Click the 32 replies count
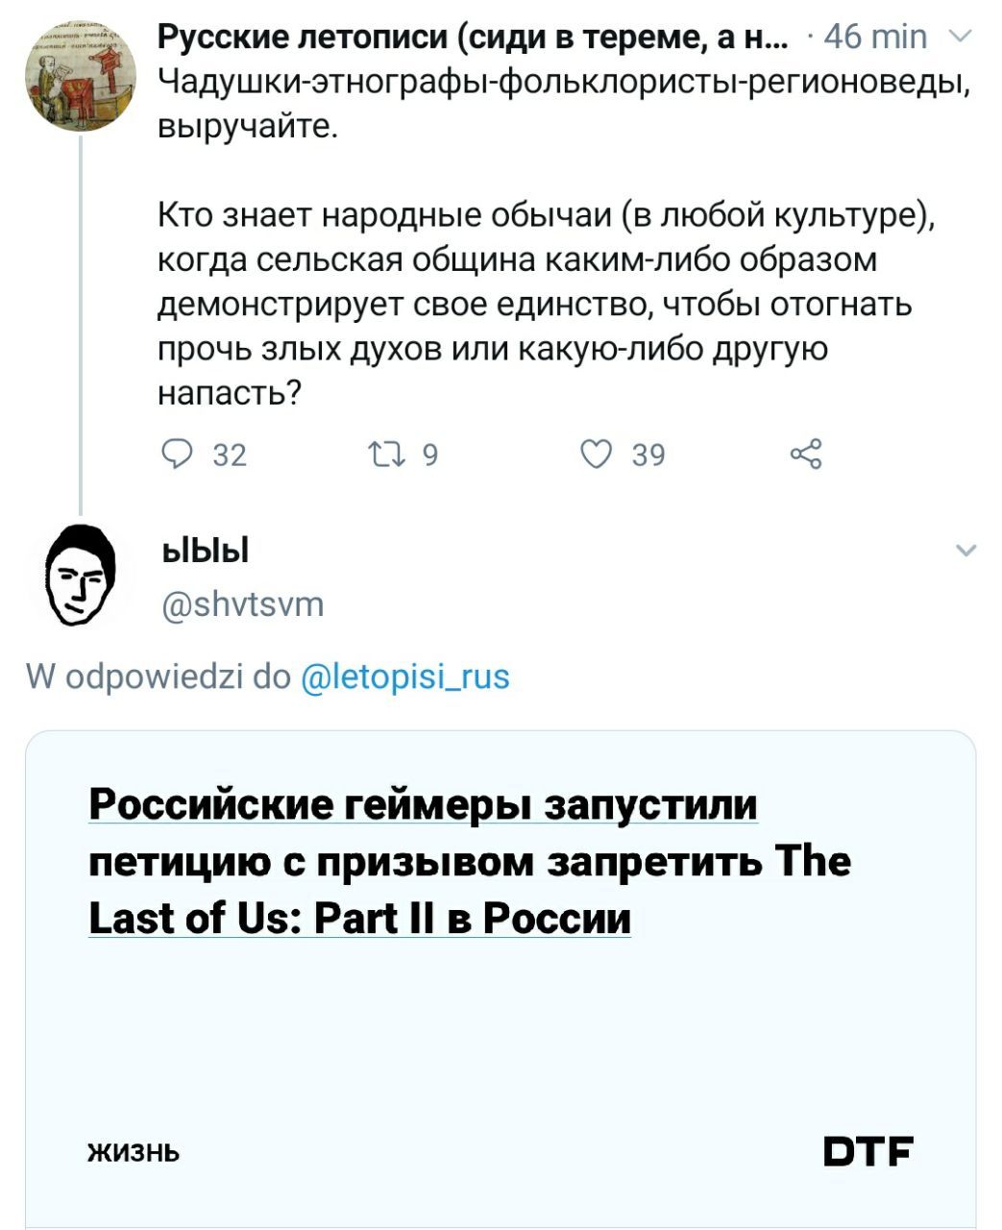 pos(230,455)
